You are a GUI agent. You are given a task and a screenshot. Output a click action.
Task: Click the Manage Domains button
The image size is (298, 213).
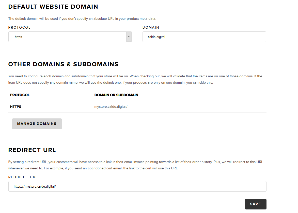pos(37,124)
